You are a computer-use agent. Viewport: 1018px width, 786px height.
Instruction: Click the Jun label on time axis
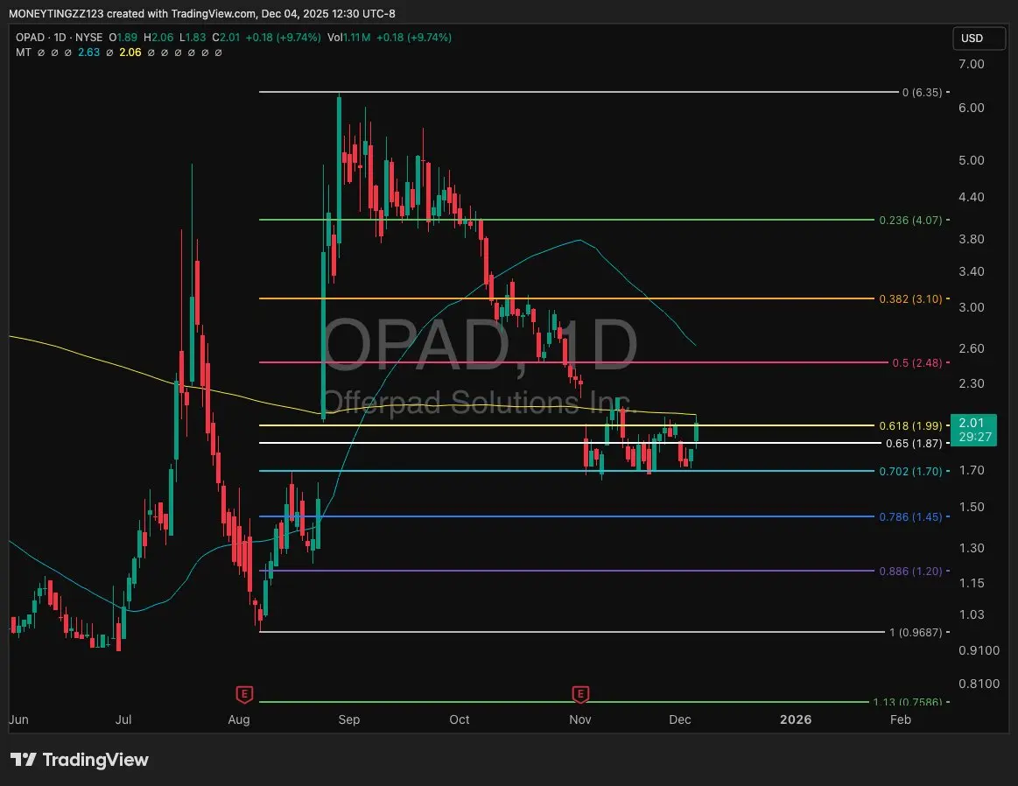(19, 719)
